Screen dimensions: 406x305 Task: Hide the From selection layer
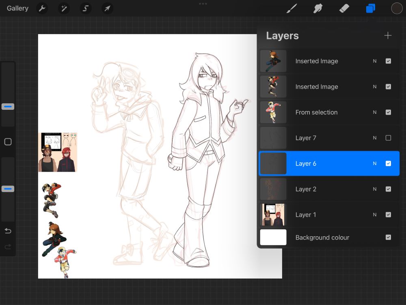point(388,112)
